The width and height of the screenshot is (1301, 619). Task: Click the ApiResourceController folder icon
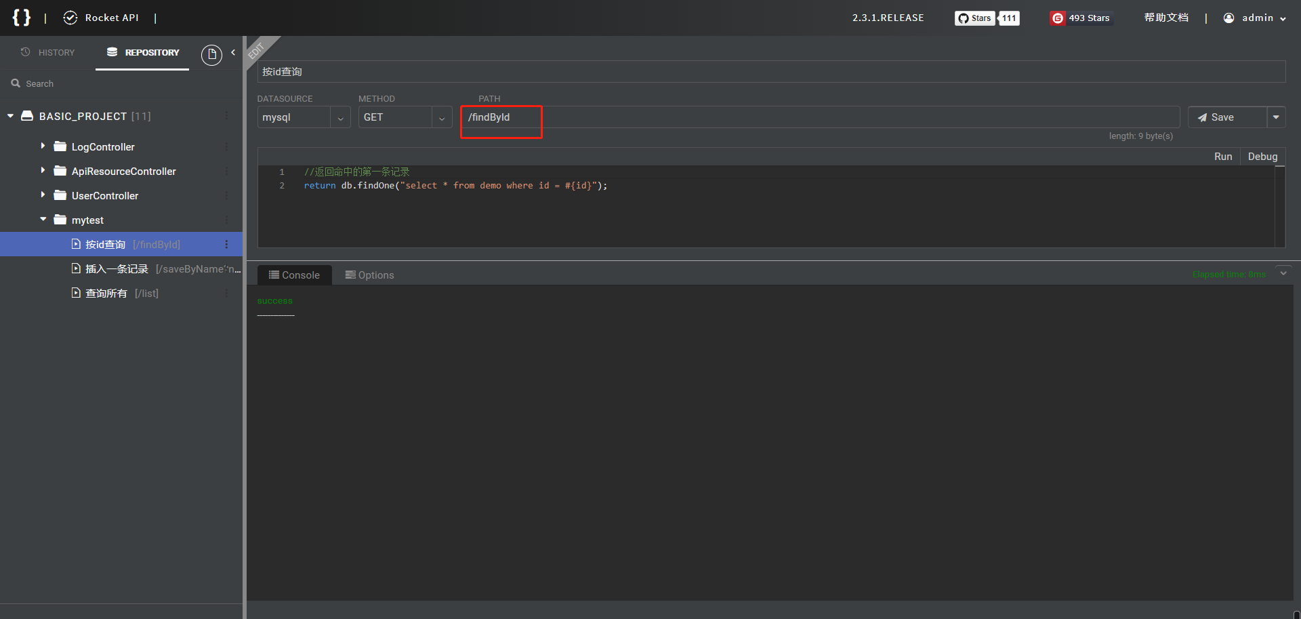tap(60, 171)
